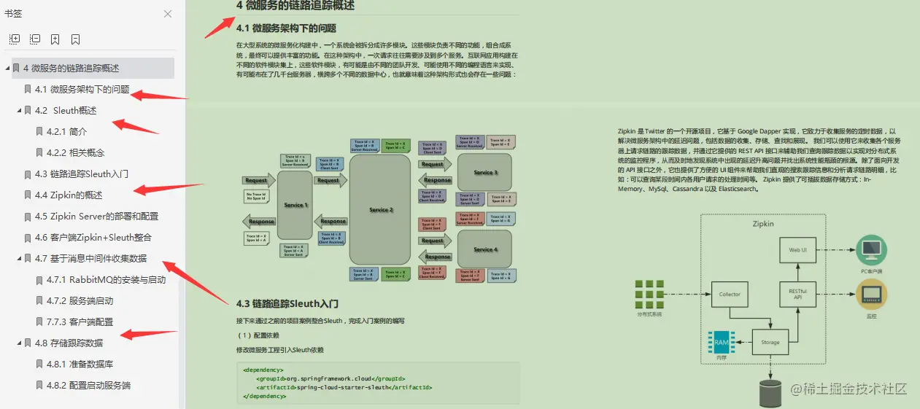This screenshot has height=409, width=920.
Task: Click the bookmark icon beside 4.8.2 配置启动服务端
Action: pos(39,386)
